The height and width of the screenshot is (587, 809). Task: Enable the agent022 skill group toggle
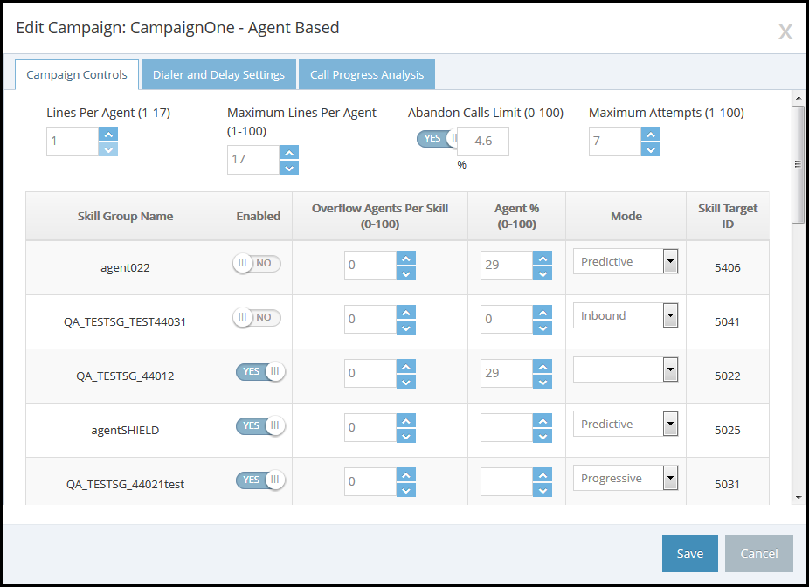(x=257, y=264)
